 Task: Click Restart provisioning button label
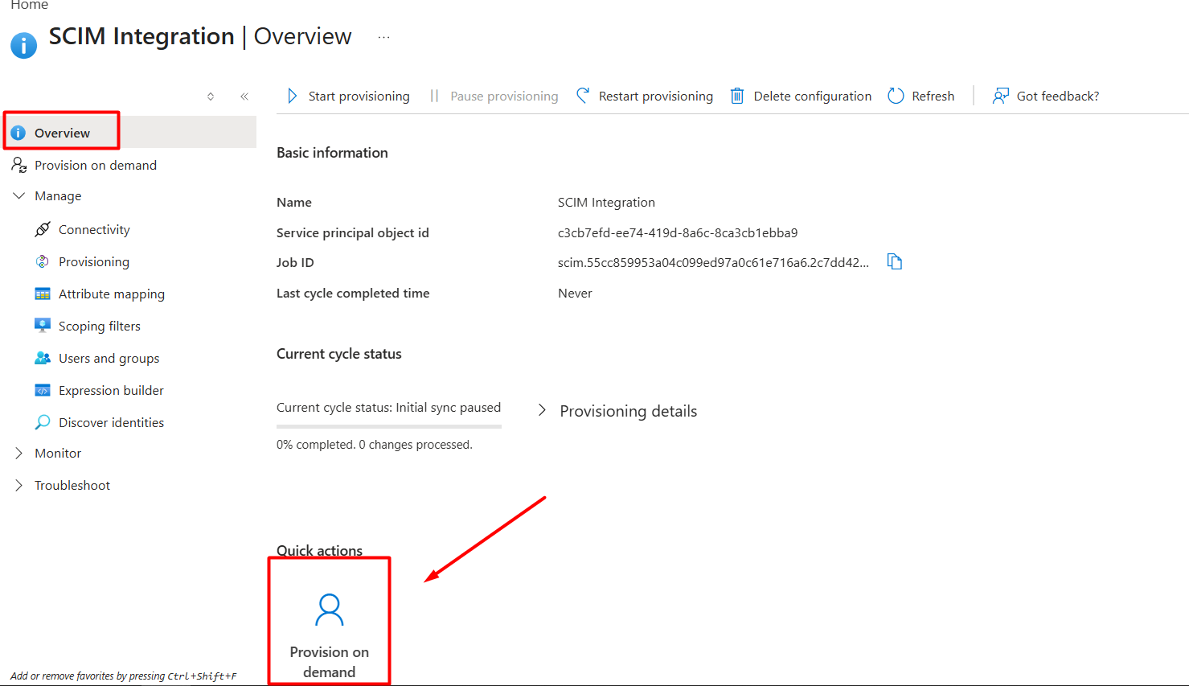point(656,96)
